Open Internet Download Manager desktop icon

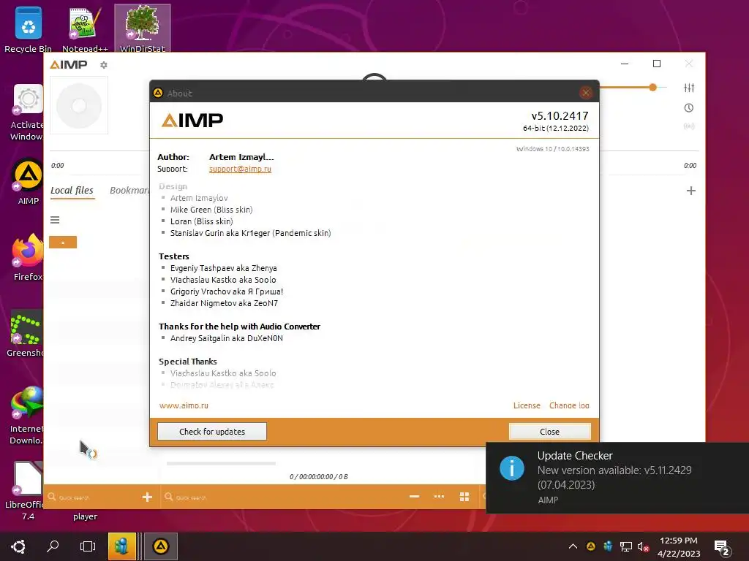point(27,415)
